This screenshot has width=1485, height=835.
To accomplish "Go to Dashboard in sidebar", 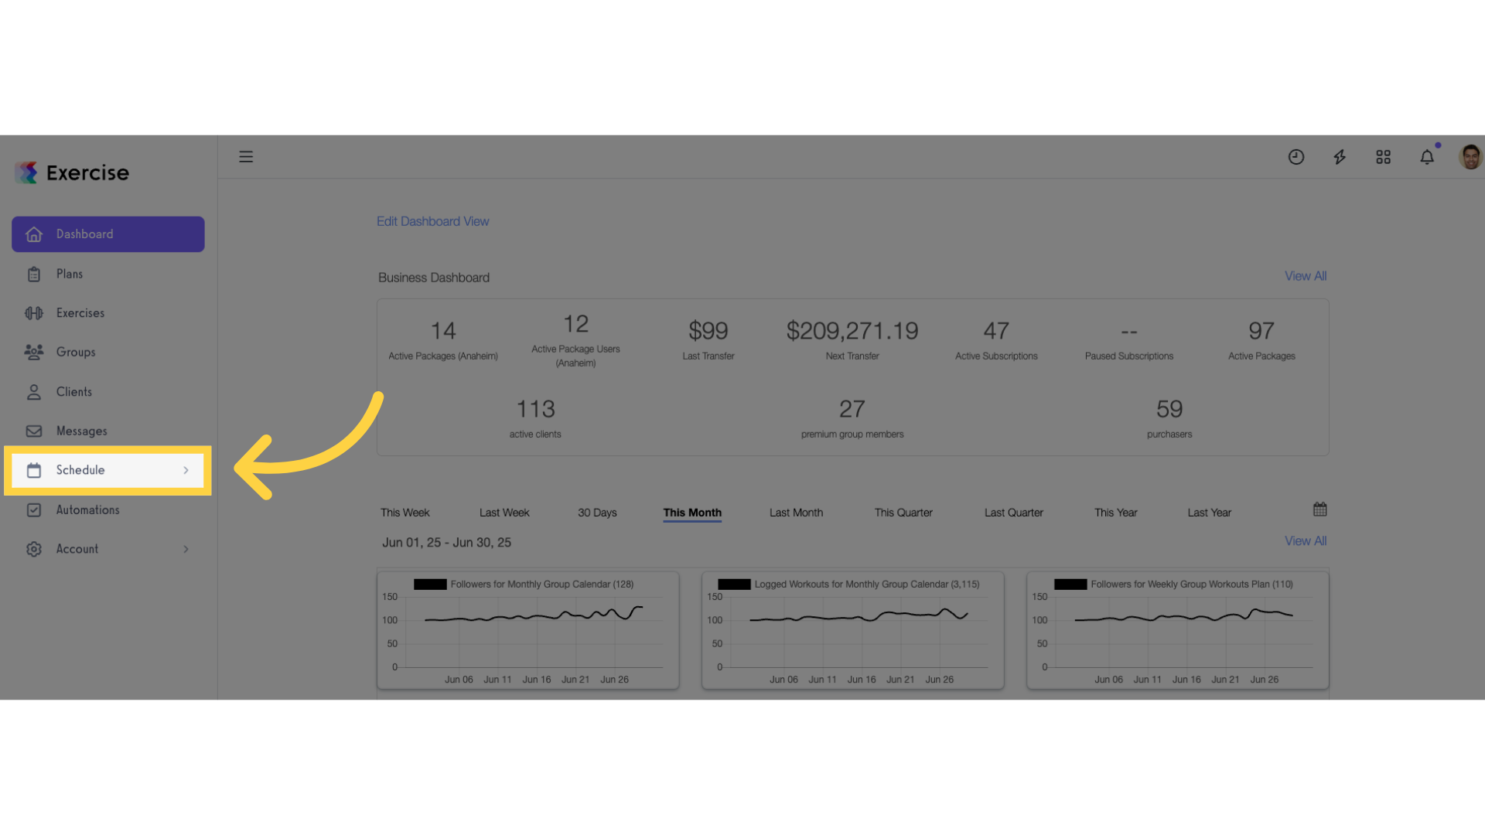I will point(108,234).
